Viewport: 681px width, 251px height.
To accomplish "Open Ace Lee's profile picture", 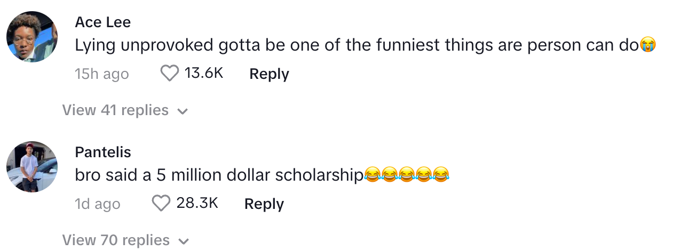I will [32, 37].
